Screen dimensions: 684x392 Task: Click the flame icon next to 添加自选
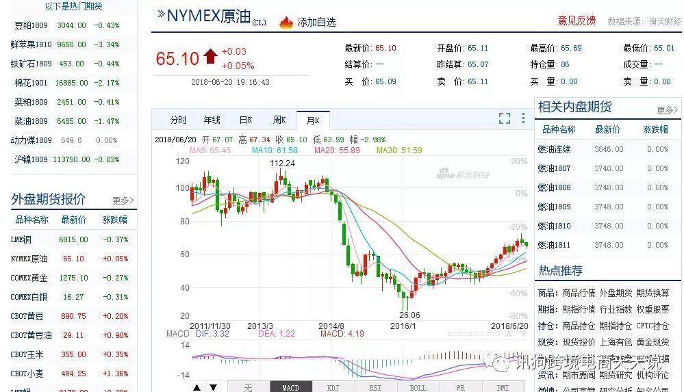286,23
